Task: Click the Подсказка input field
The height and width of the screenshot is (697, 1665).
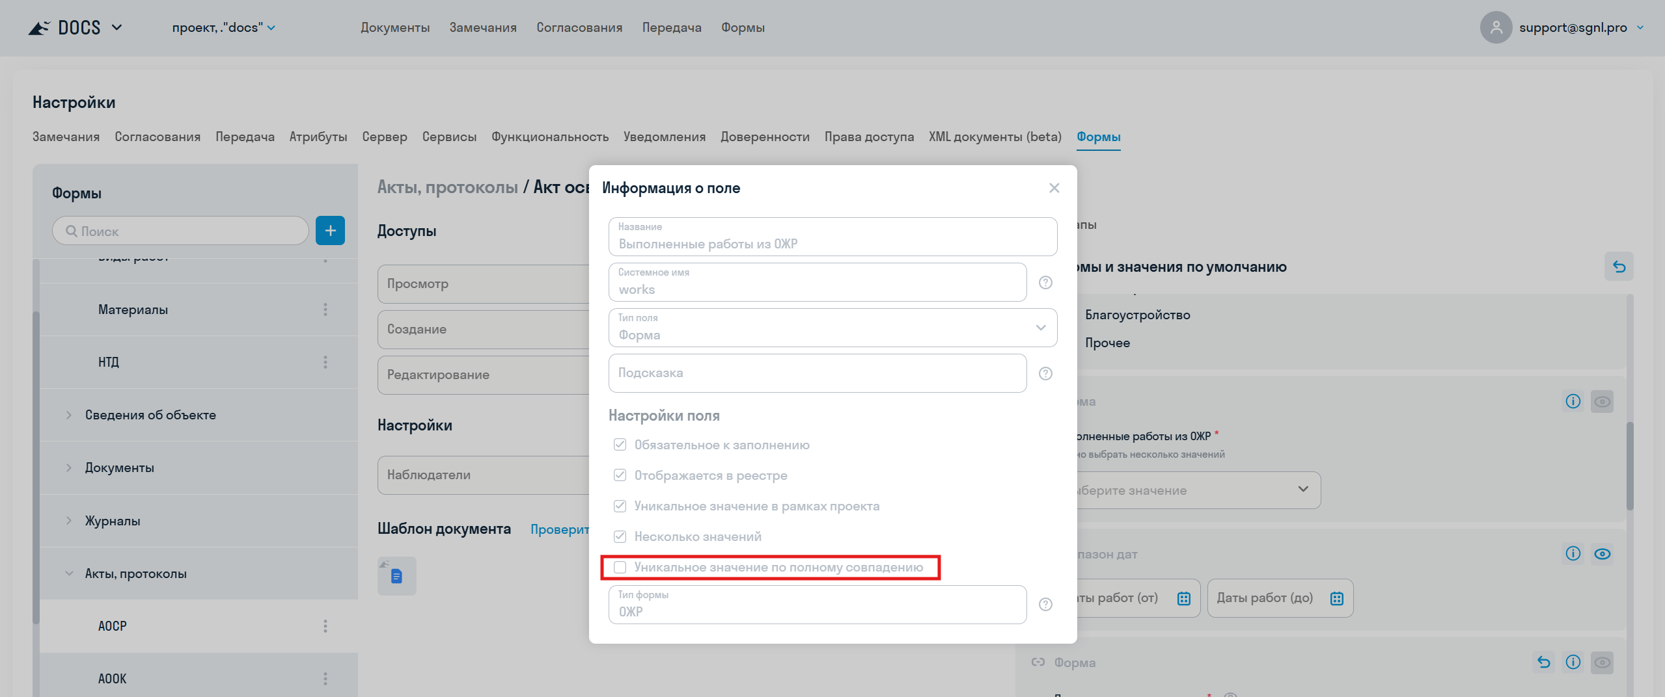Action: click(818, 373)
